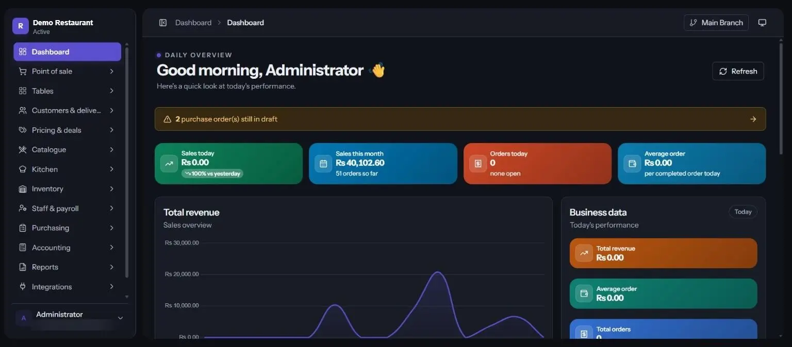Click the Tables grid icon

(23, 91)
